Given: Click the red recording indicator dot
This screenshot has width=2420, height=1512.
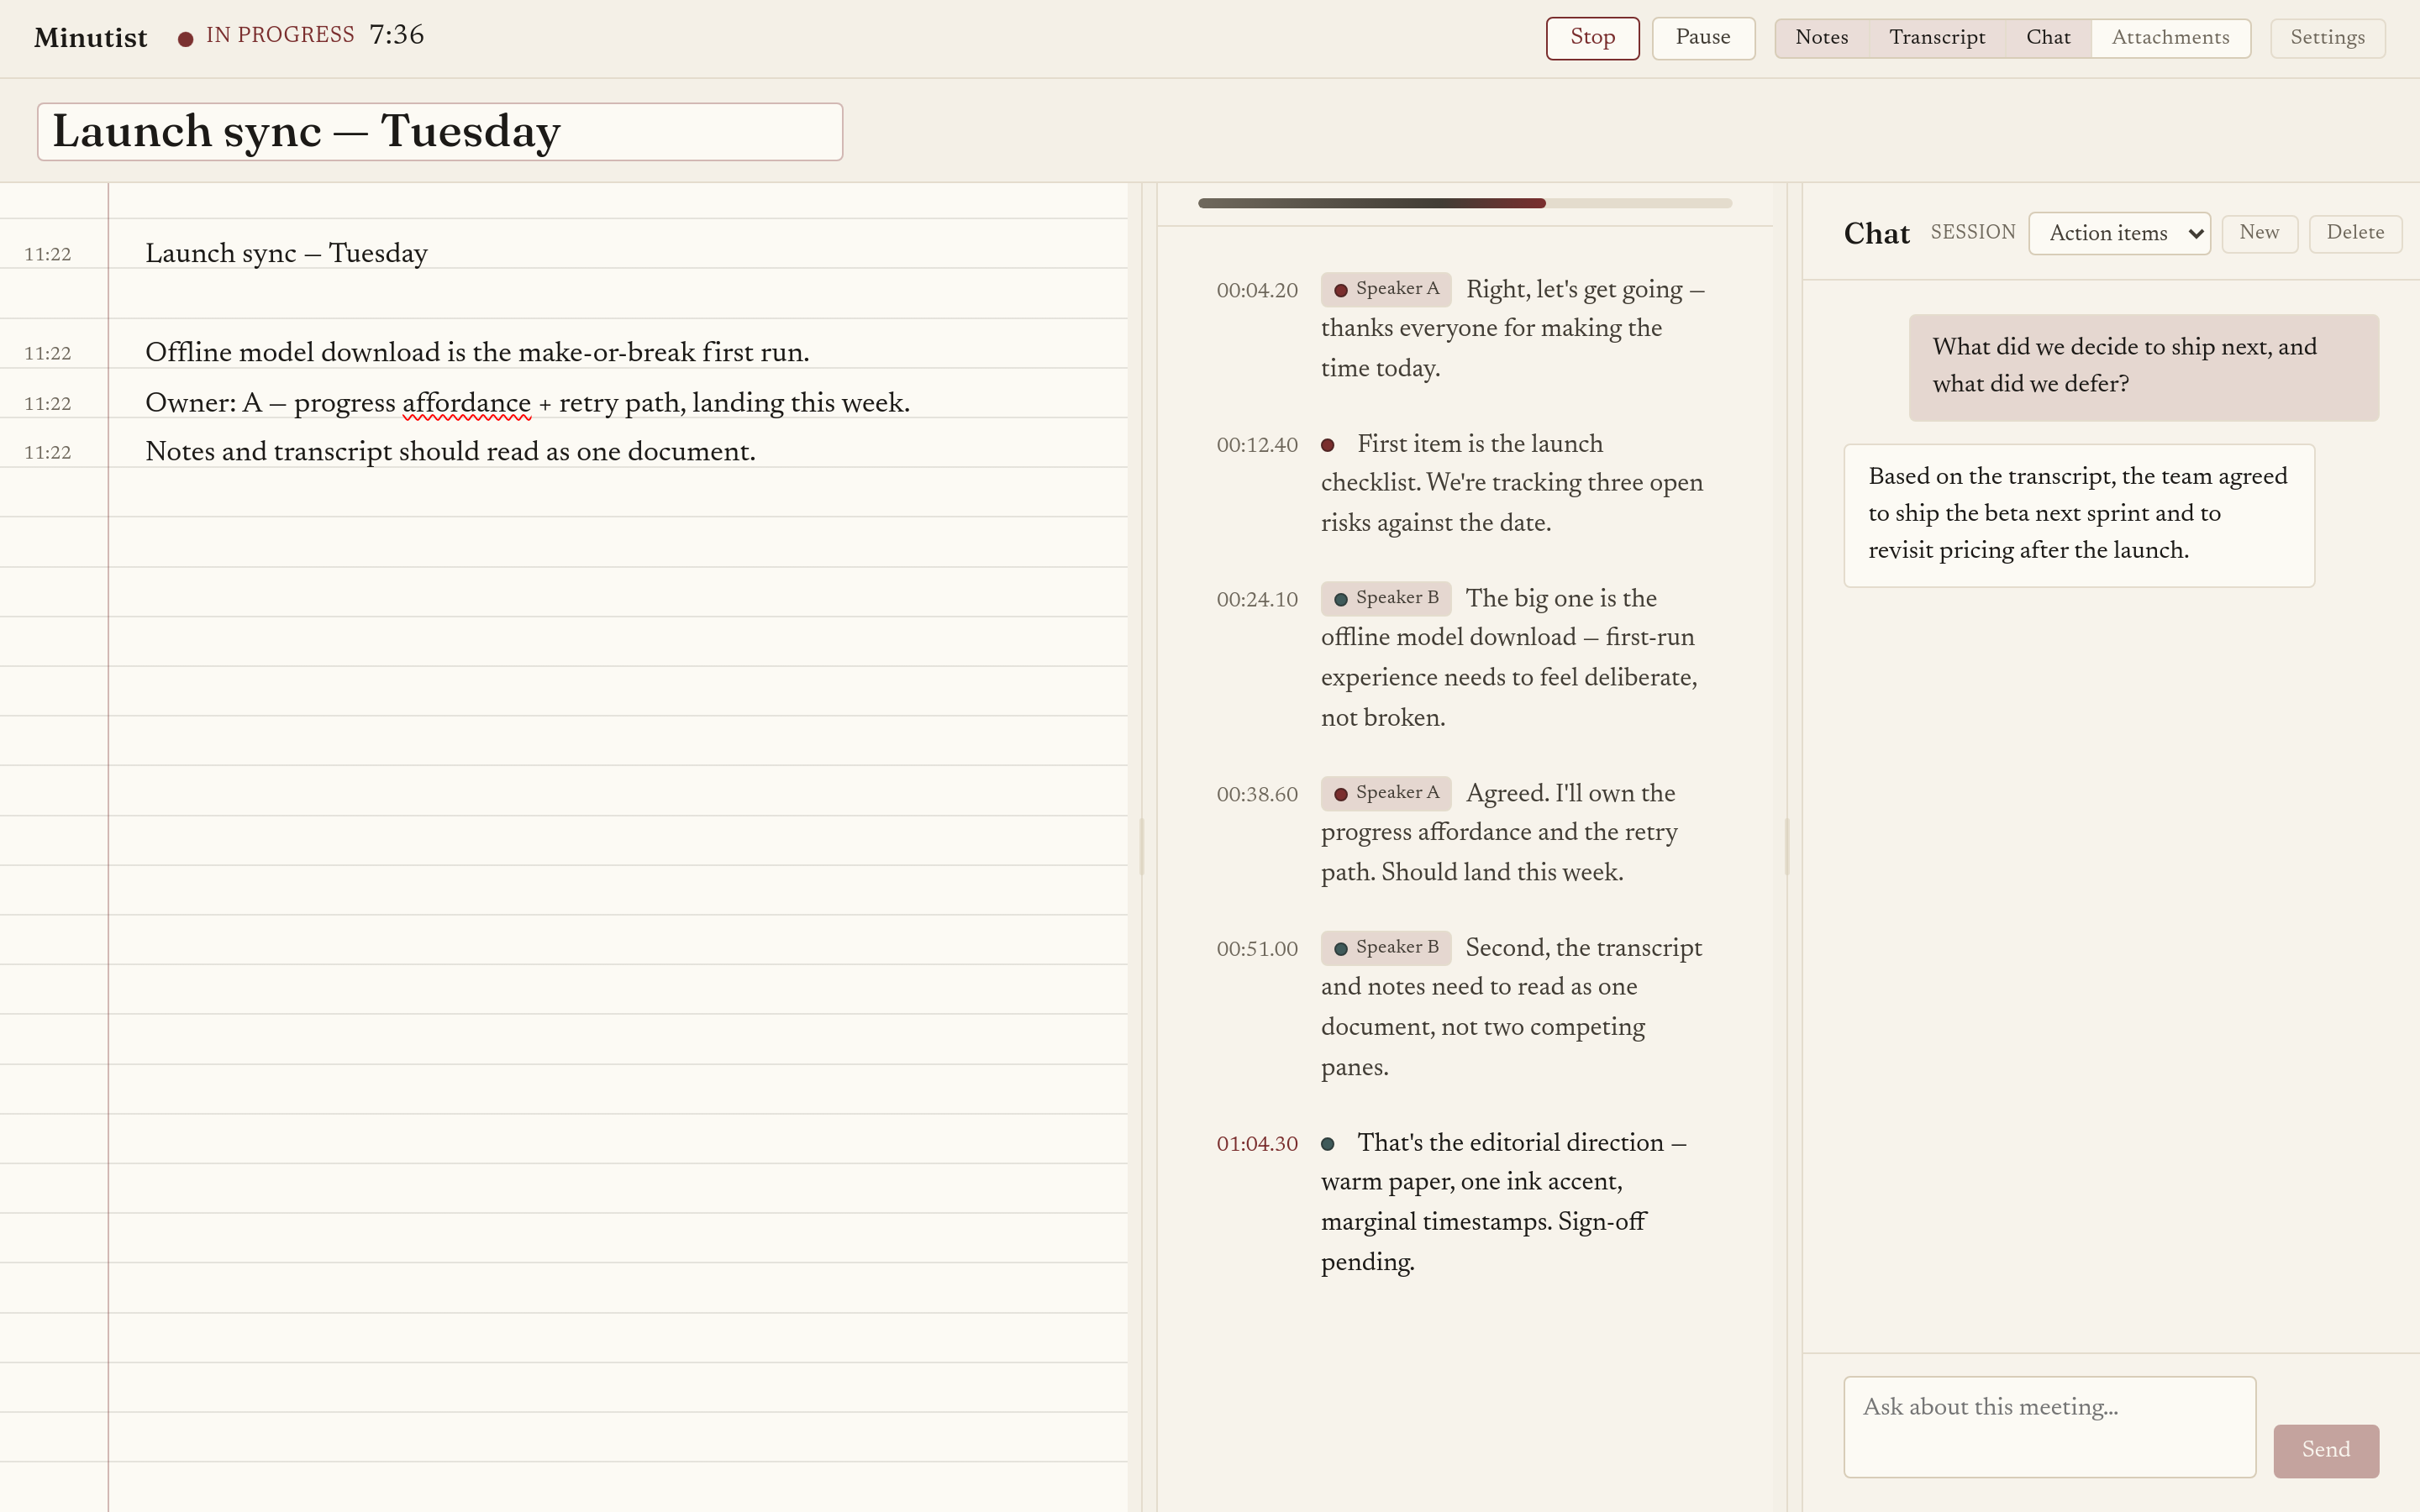Looking at the screenshot, I should pyautogui.click(x=185, y=39).
